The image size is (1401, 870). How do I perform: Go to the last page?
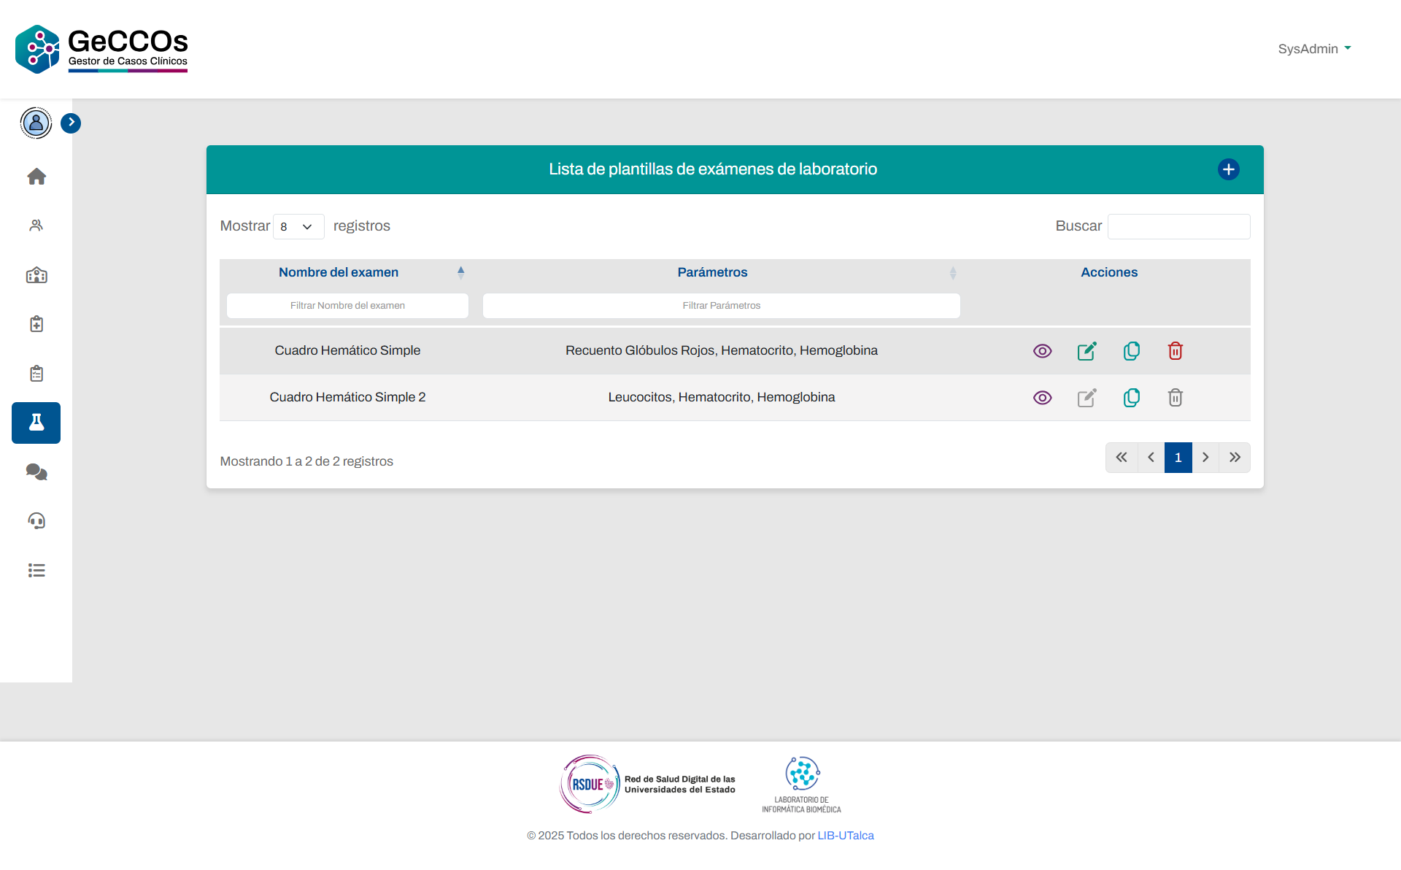pos(1235,458)
